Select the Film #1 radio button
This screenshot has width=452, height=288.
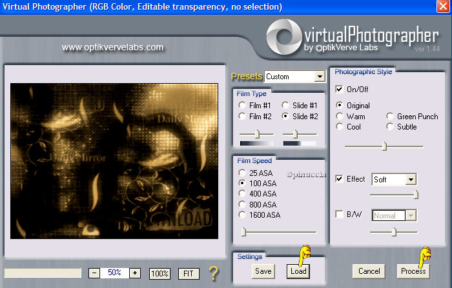pyautogui.click(x=242, y=105)
